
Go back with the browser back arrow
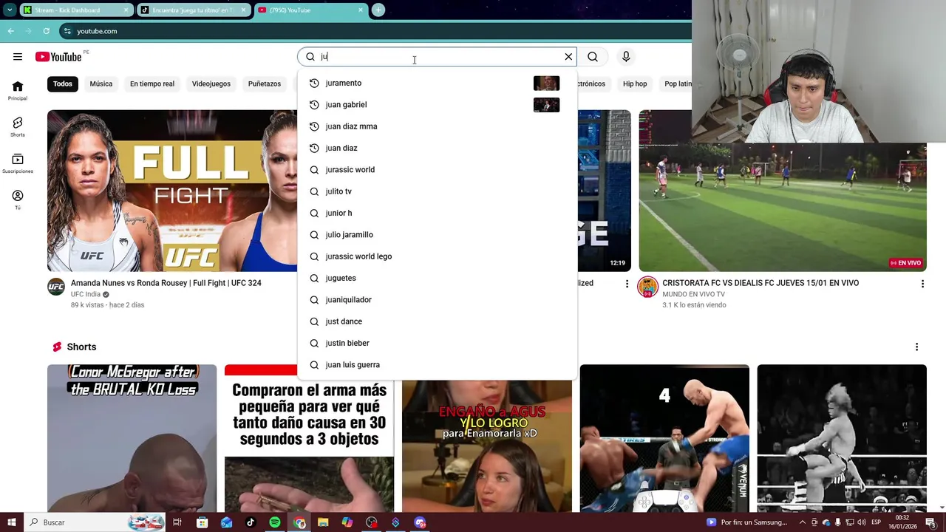point(10,31)
